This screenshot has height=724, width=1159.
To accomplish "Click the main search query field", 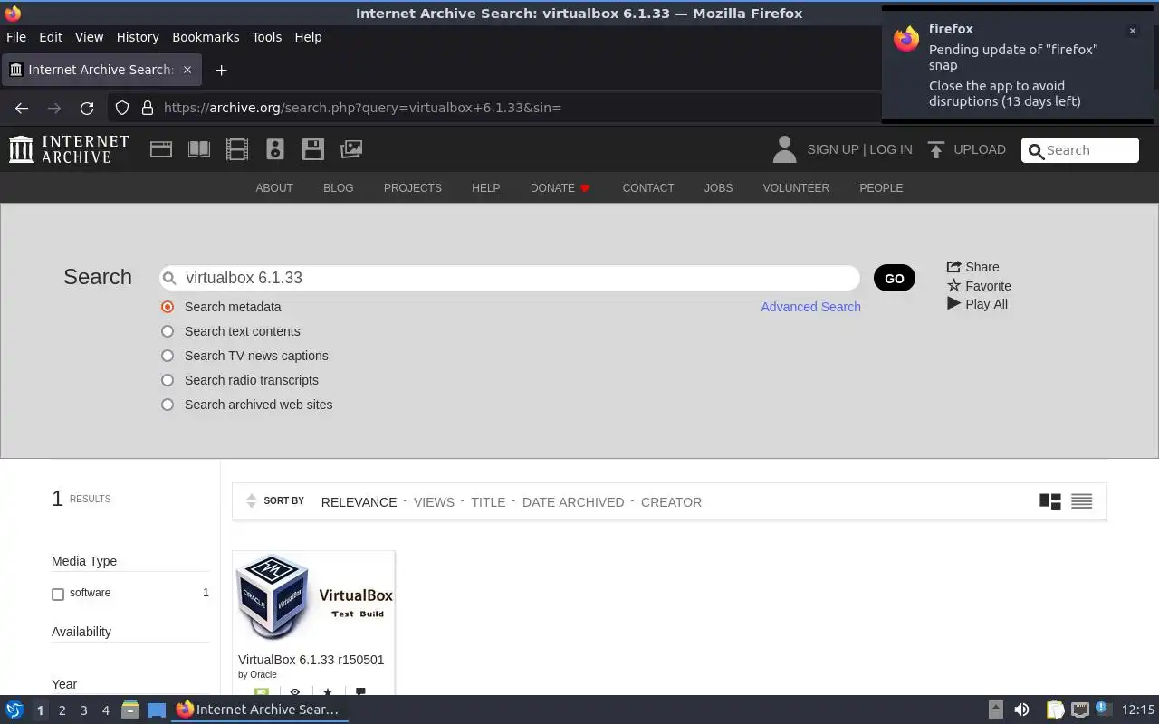I will pos(510,278).
